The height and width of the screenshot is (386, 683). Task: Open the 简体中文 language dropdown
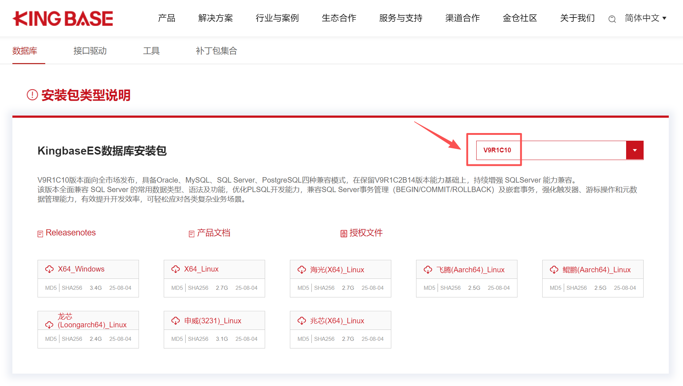point(645,18)
